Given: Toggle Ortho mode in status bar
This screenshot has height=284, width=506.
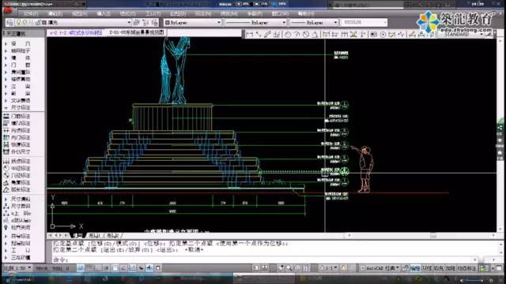Looking at the screenshot, I should tap(98, 268).
